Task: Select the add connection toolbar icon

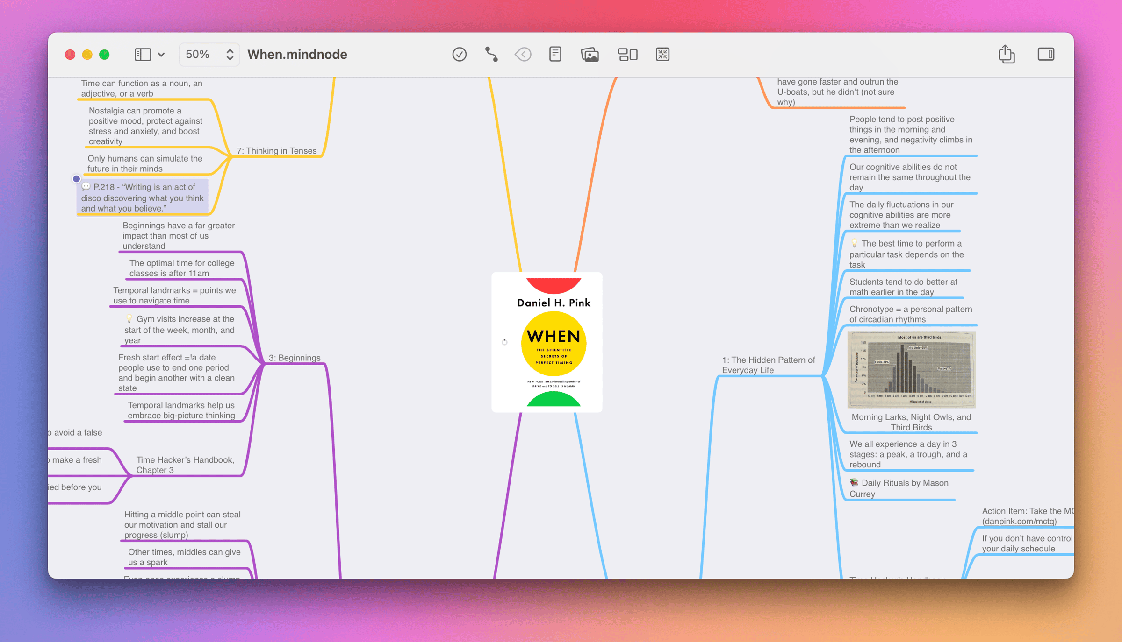Action: (491, 55)
